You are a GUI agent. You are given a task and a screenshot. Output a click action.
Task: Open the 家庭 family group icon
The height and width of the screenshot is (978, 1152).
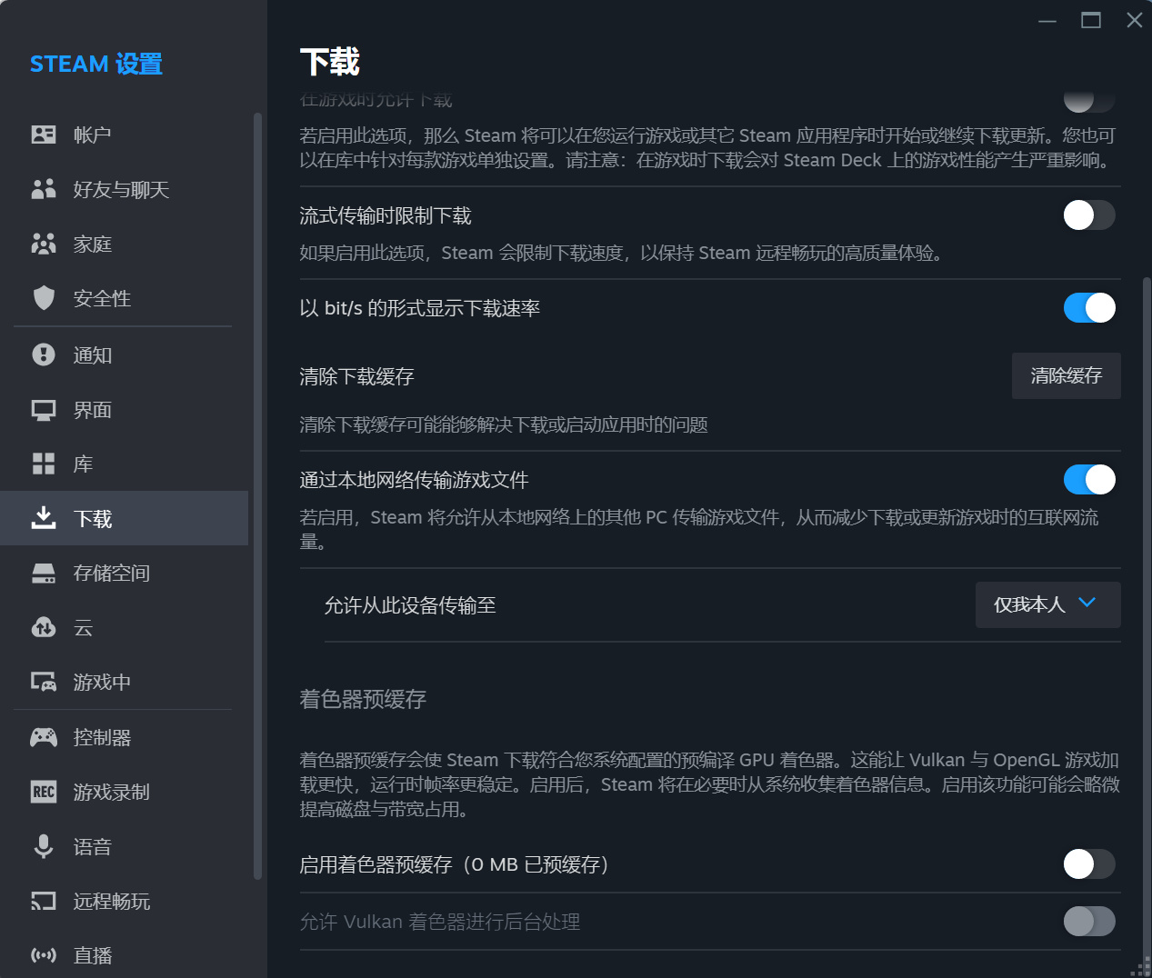(44, 244)
